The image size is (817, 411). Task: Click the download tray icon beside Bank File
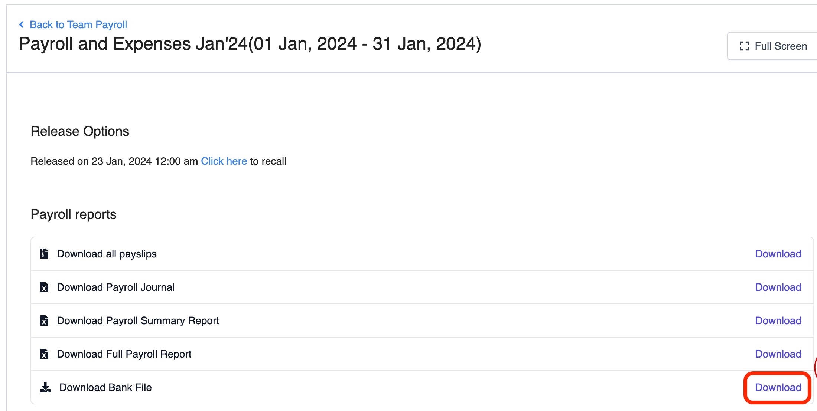pos(45,387)
